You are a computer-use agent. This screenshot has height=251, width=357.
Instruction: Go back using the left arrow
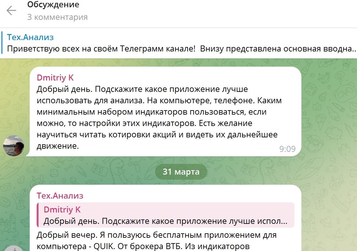[11, 10]
